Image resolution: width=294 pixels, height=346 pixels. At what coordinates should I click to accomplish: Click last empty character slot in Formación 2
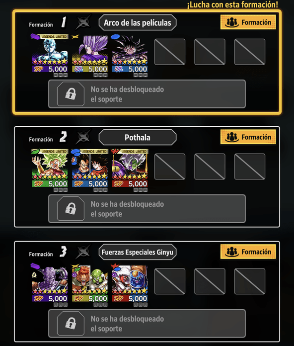[x=250, y=167]
